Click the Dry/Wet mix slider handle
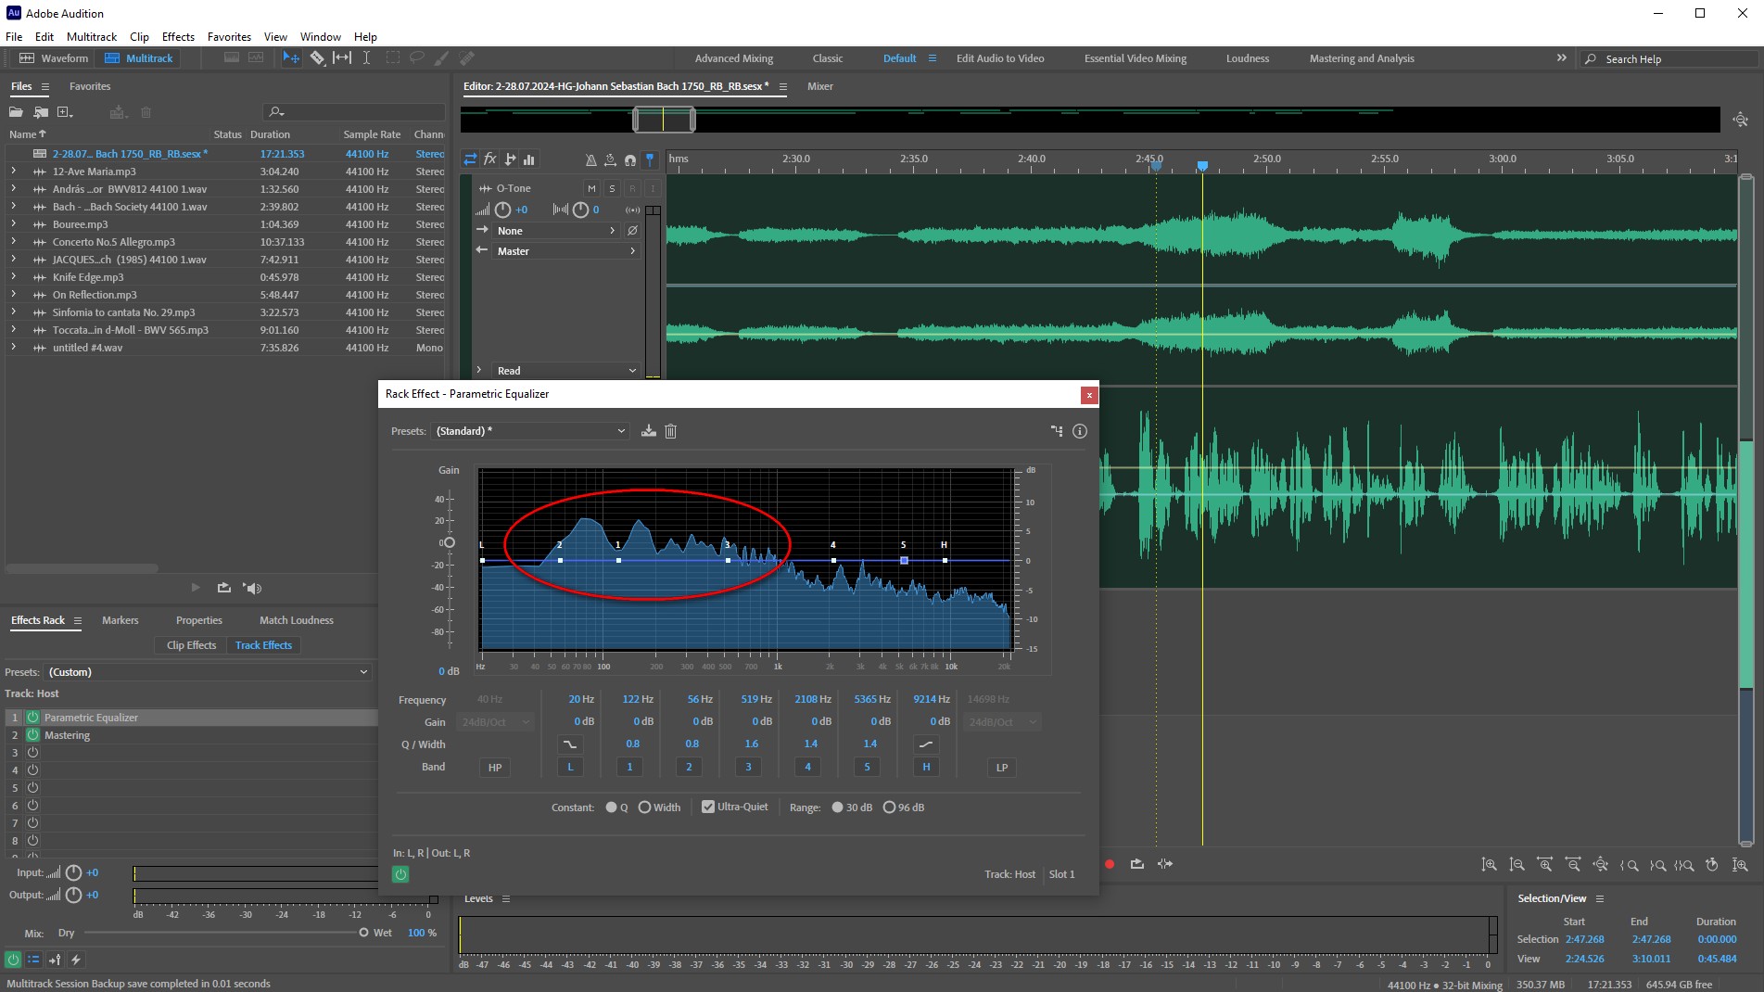Image resolution: width=1764 pixels, height=992 pixels. pyautogui.click(x=363, y=933)
